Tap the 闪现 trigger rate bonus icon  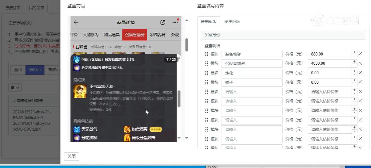(x=77, y=59)
